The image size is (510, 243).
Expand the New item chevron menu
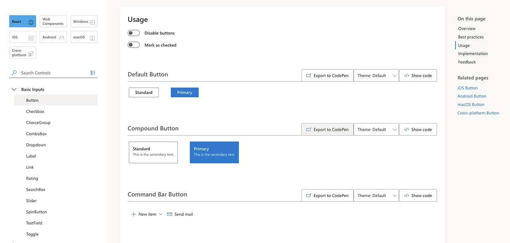click(161, 214)
